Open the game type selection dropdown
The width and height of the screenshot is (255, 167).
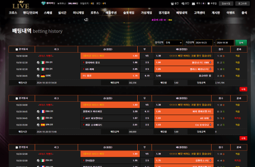173,43
